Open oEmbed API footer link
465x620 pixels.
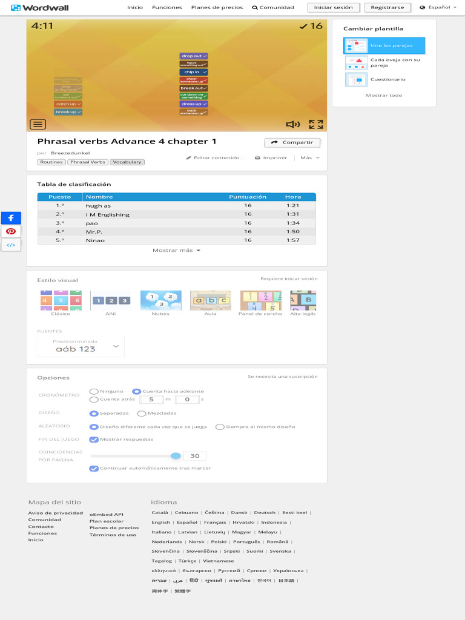point(107,515)
